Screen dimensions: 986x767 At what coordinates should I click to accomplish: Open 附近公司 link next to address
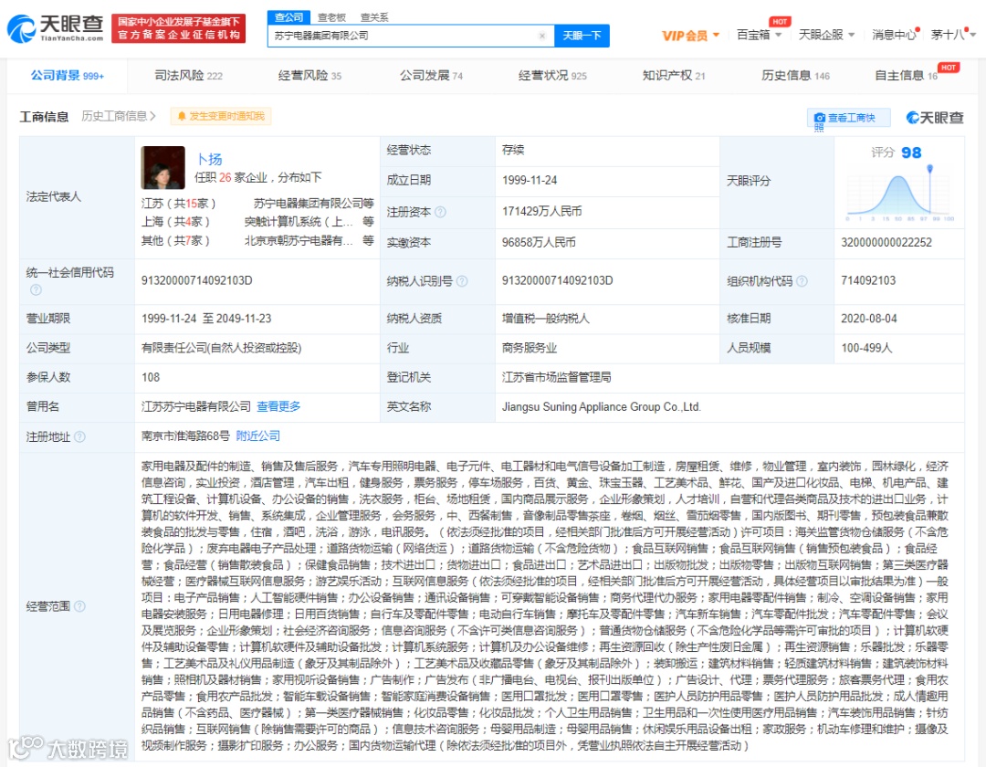pos(257,436)
